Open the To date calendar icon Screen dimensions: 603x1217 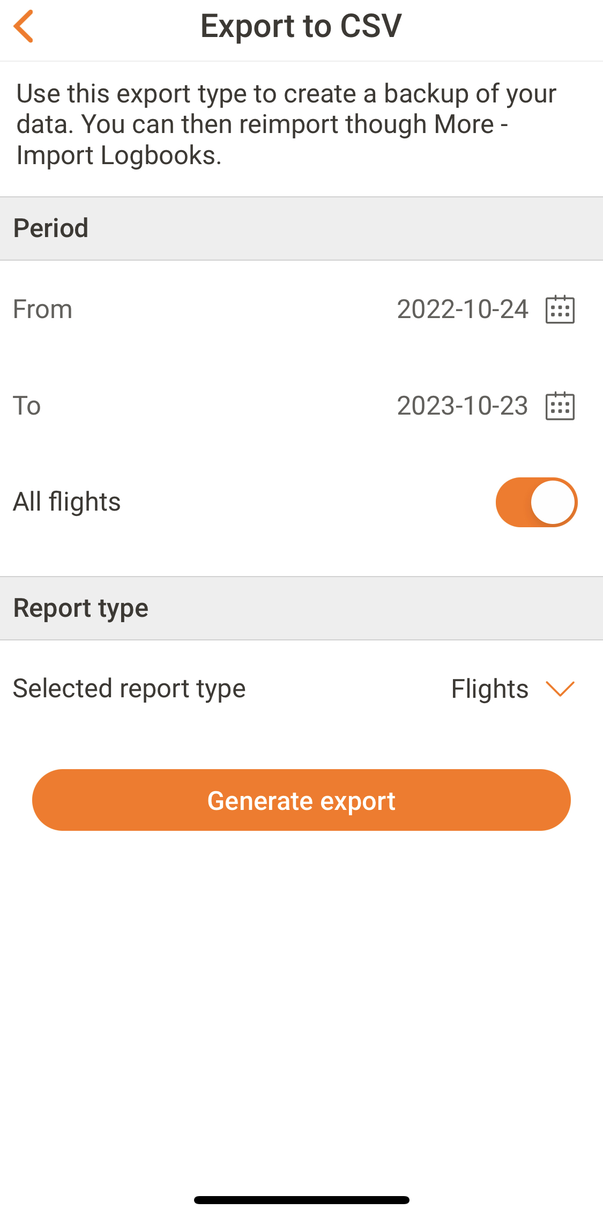pyautogui.click(x=560, y=406)
